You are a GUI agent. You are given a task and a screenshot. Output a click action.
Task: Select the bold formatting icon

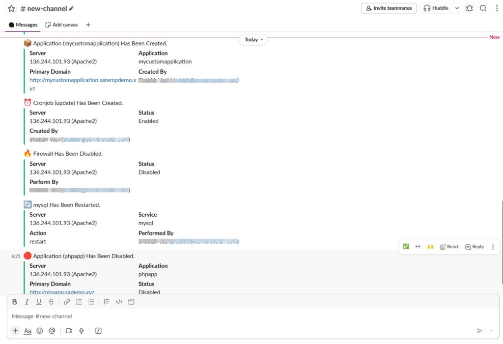tap(15, 301)
